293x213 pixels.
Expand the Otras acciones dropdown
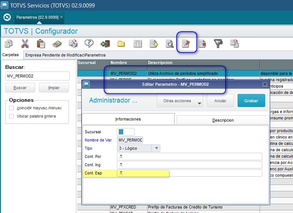[x=180, y=101]
